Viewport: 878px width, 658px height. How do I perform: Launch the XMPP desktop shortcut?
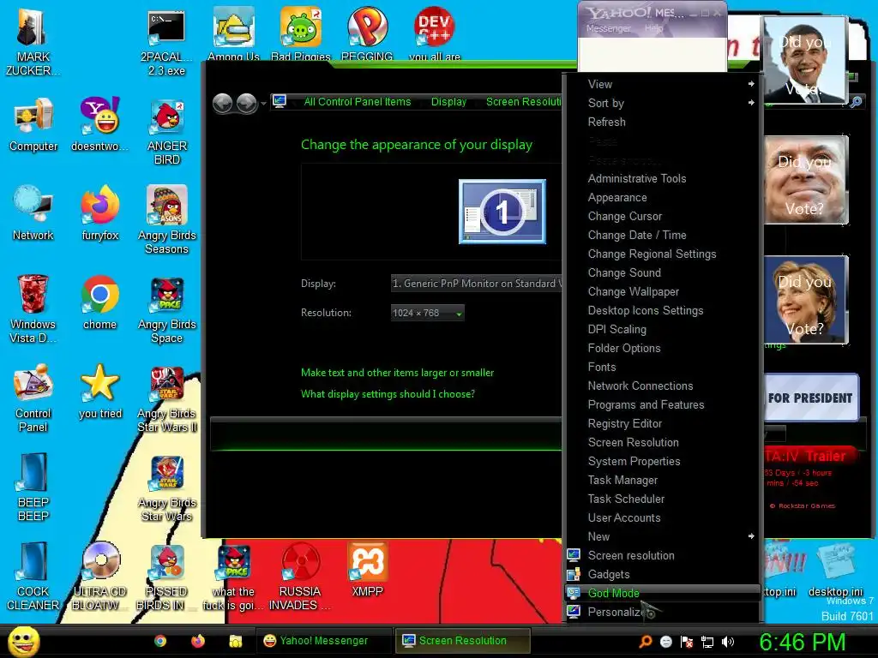pos(367,570)
